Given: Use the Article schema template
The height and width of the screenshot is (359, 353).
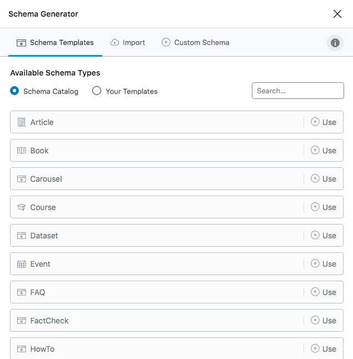Looking at the screenshot, I should coord(324,122).
